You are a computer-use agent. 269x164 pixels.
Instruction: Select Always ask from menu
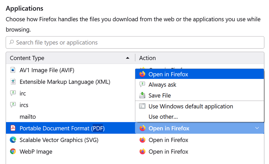click(x=162, y=85)
